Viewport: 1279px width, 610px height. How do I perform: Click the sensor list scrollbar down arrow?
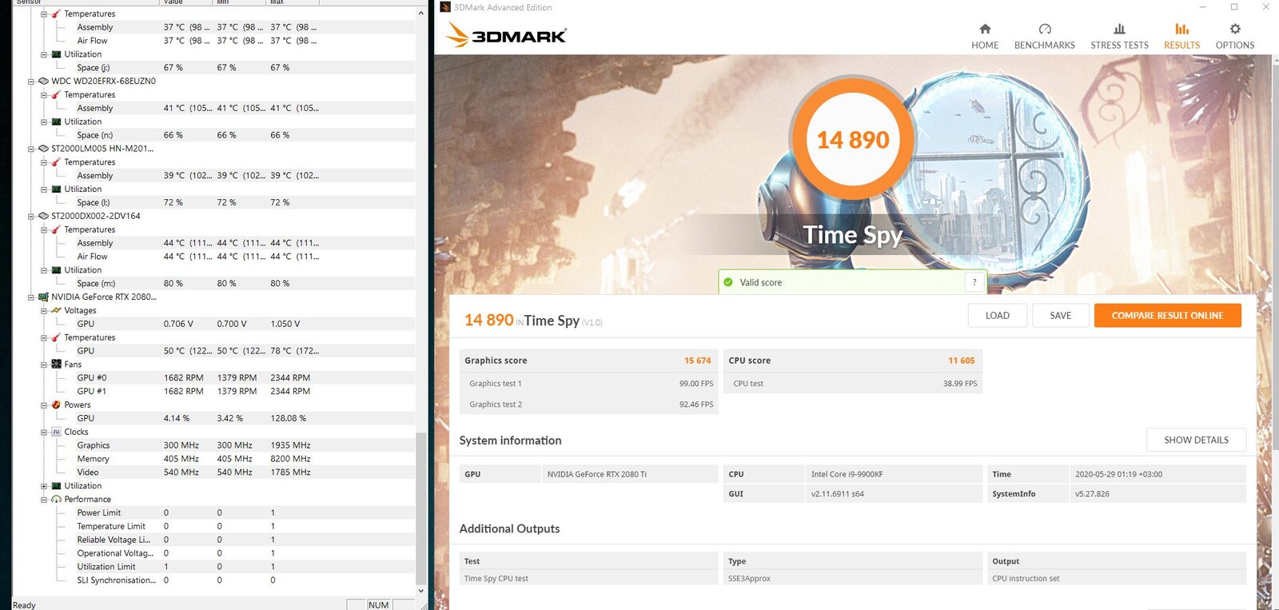click(420, 591)
